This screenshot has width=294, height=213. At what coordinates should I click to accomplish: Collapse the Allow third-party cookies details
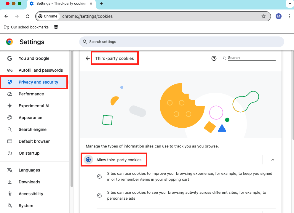[x=273, y=160]
